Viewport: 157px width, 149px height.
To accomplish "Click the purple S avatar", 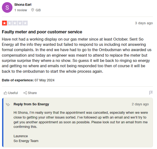I will click(7, 8).
